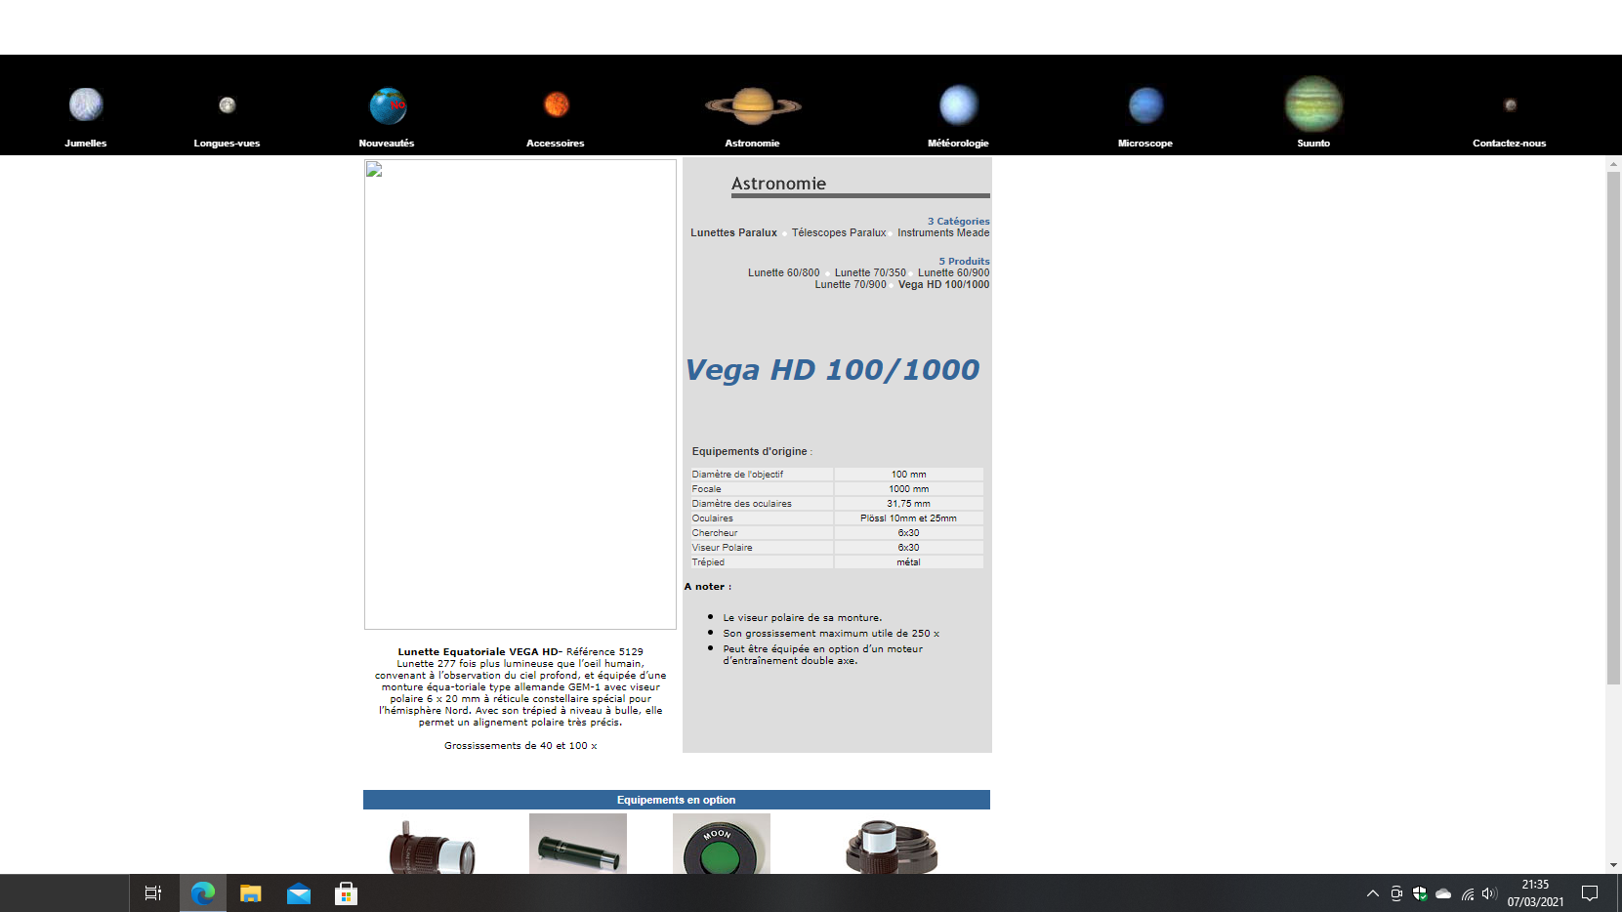Screen dimensions: 1622x912
Task: Click the scrollbar down arrow
Action: [1613, 865]
